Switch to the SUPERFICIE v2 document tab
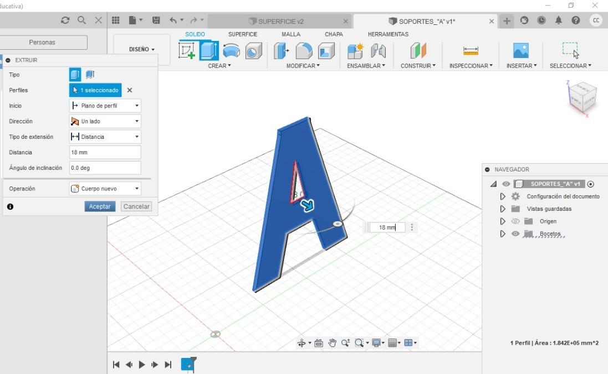 pos(280,21)
